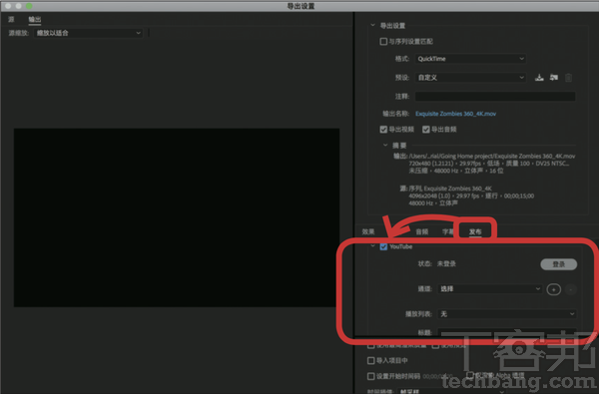
Task: Click the import preset icon
Action: (x=553, y=78)
